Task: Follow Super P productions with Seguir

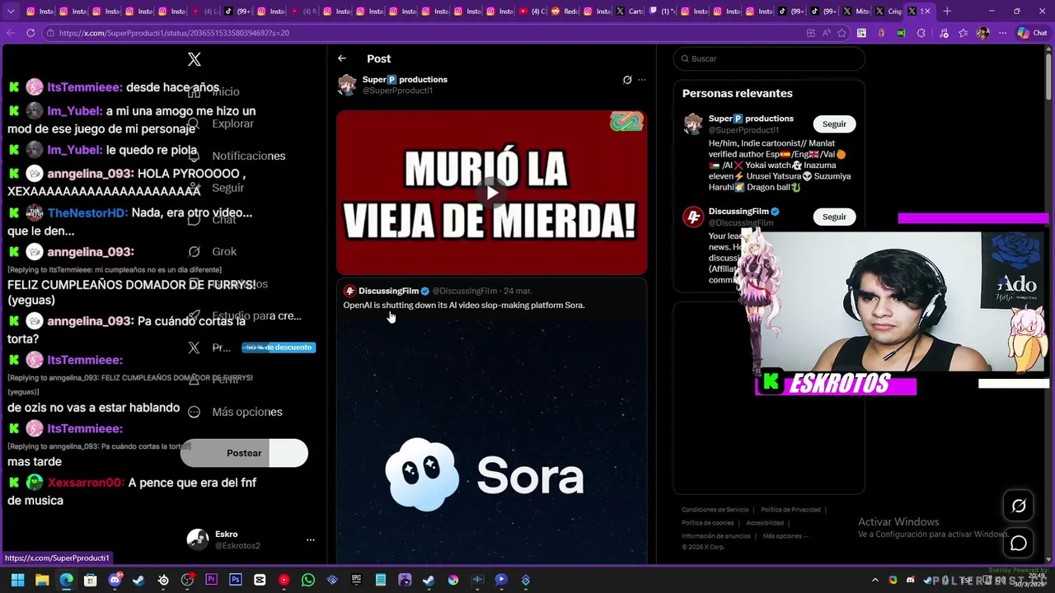Action: tap(834, 124)
